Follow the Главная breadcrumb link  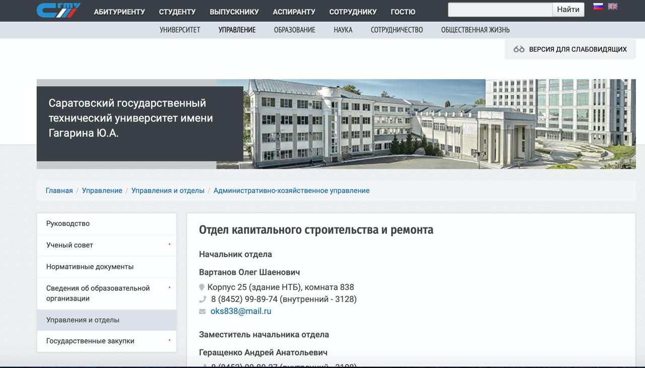pos(59,191)
